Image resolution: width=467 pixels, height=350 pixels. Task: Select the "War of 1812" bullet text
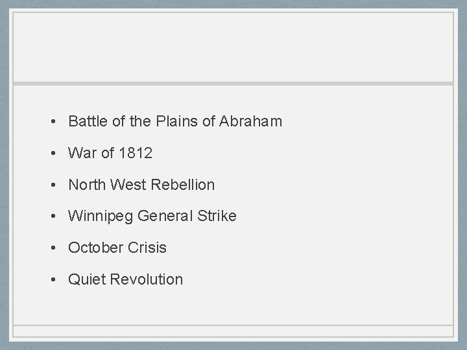110,153
